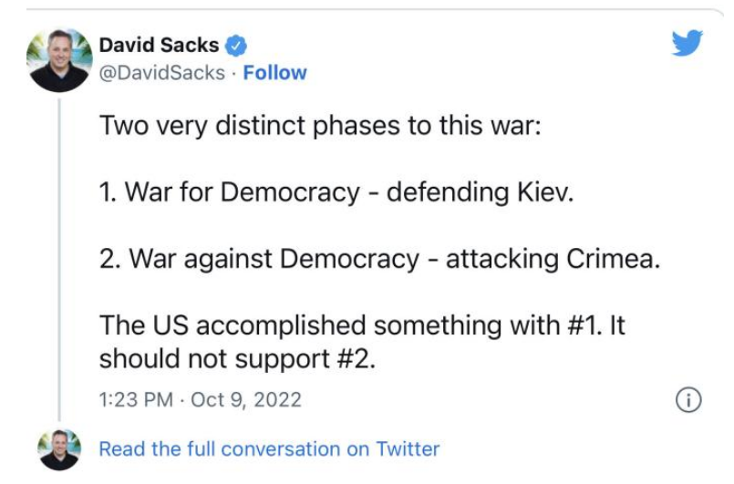Viewport: 734px width, 484px height.
Task: Click 'War for Democracy - defending Kiev' line
Action: pos(336,192)
